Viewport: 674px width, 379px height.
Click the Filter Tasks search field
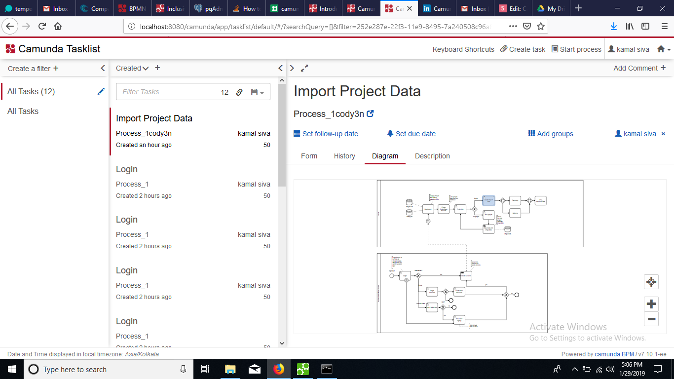pos(168,92)
